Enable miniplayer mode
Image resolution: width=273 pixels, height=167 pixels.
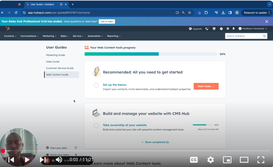(x=227, y=160)
